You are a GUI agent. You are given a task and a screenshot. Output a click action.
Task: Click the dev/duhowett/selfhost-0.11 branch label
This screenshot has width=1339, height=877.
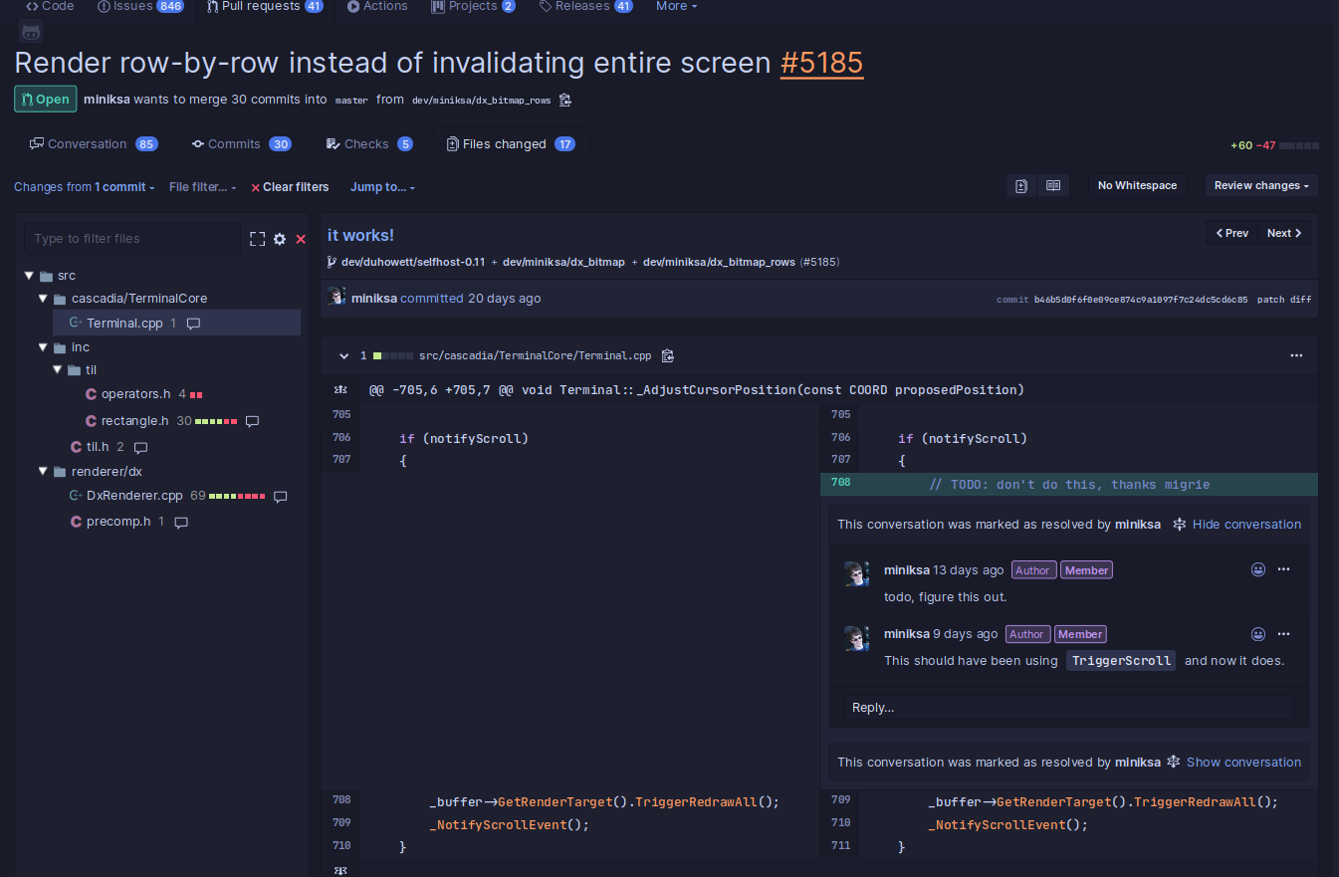[x=412, y=262]
